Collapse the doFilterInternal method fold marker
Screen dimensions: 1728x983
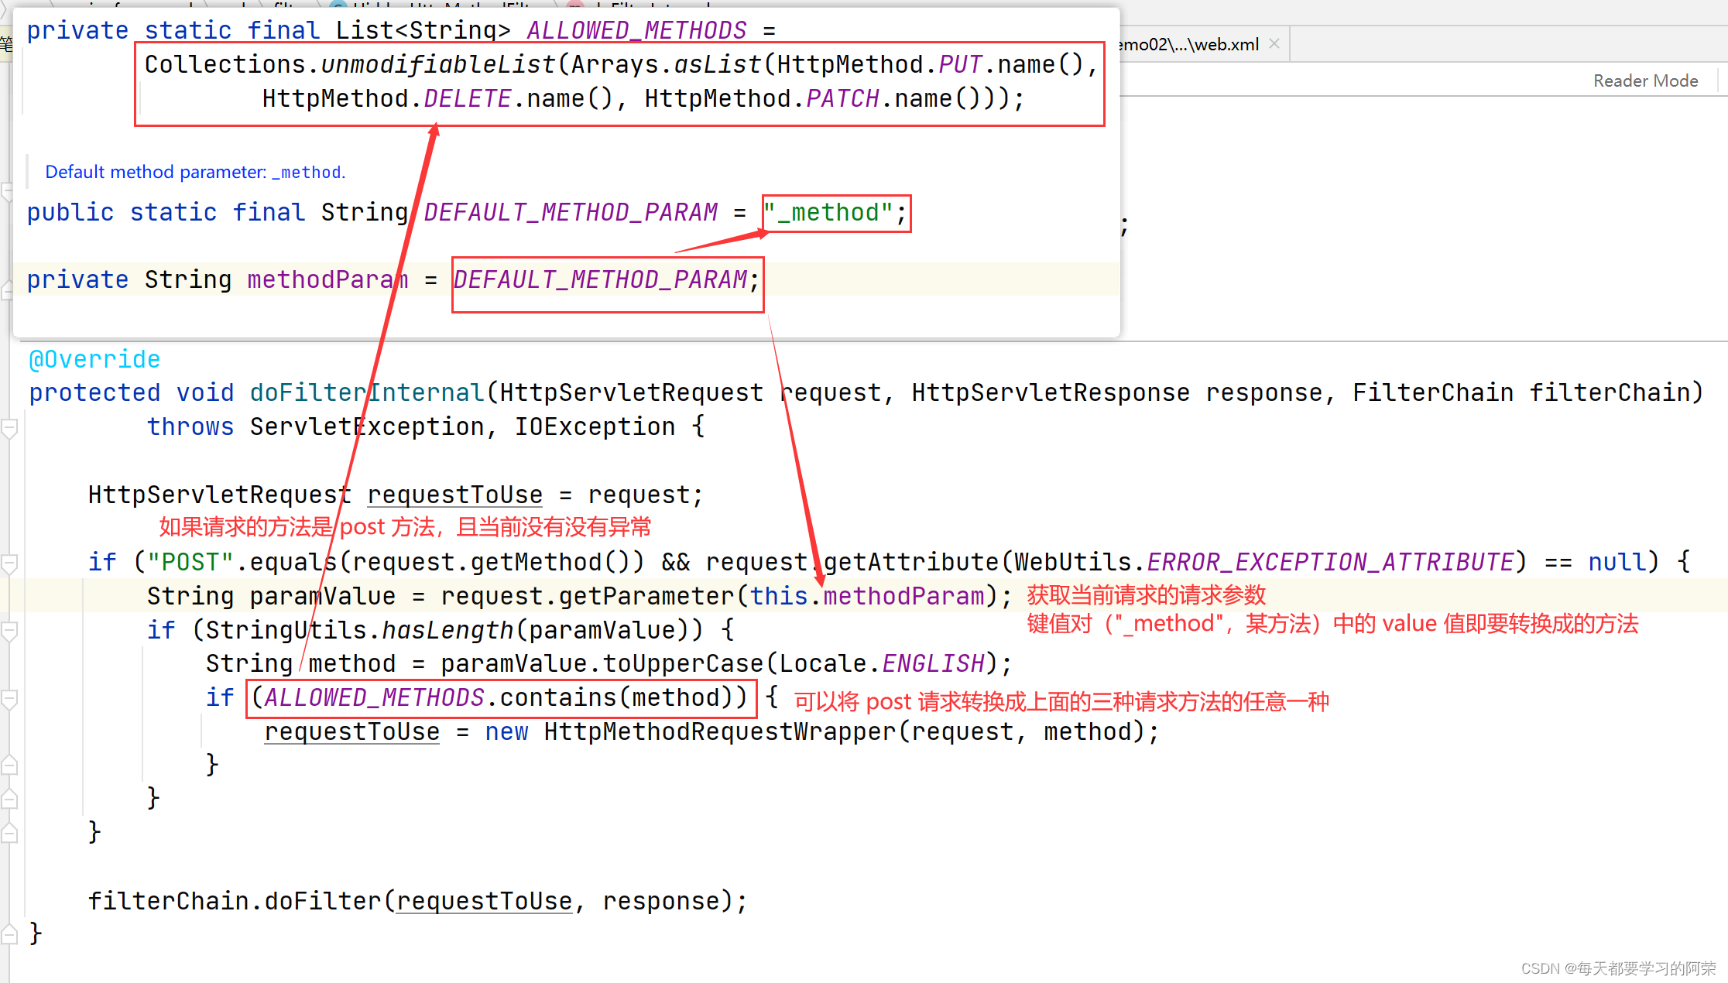(x=9, y=427)
